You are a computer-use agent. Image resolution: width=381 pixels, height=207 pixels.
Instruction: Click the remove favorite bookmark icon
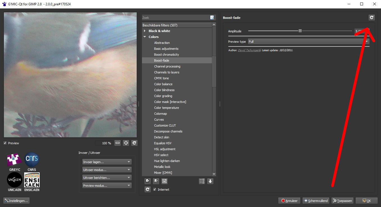pos(156,181)
